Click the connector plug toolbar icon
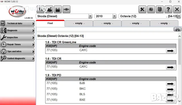The image size is (182, 105). pos(66,9)
